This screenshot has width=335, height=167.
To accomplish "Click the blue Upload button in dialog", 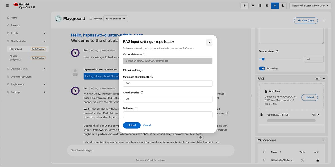I will [132, 125].
